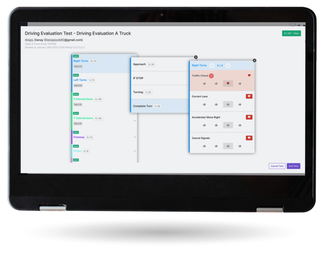Fail Cancel Signals using its red thumbs-down button
Viewport: 324px width, 253px height.
[x=249, y=138]
